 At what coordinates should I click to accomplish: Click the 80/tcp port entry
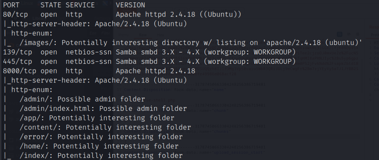pos(13,15)
